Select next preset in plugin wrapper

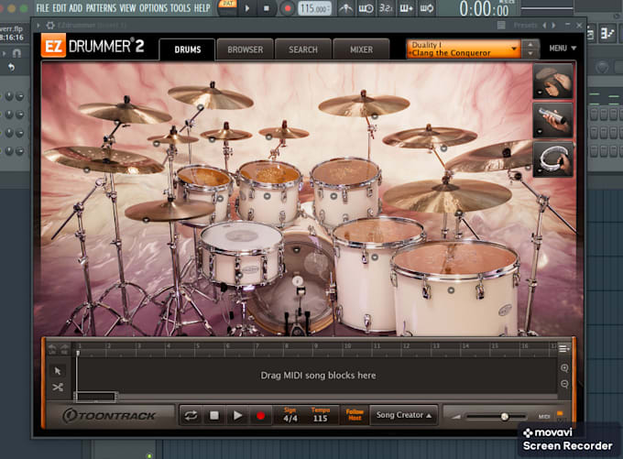[553, 25]
